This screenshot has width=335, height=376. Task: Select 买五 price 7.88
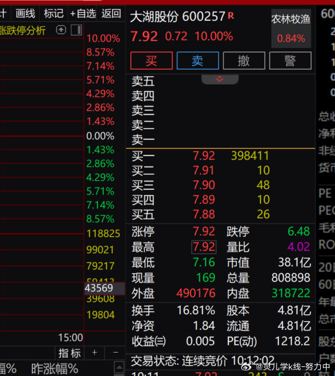204,215
